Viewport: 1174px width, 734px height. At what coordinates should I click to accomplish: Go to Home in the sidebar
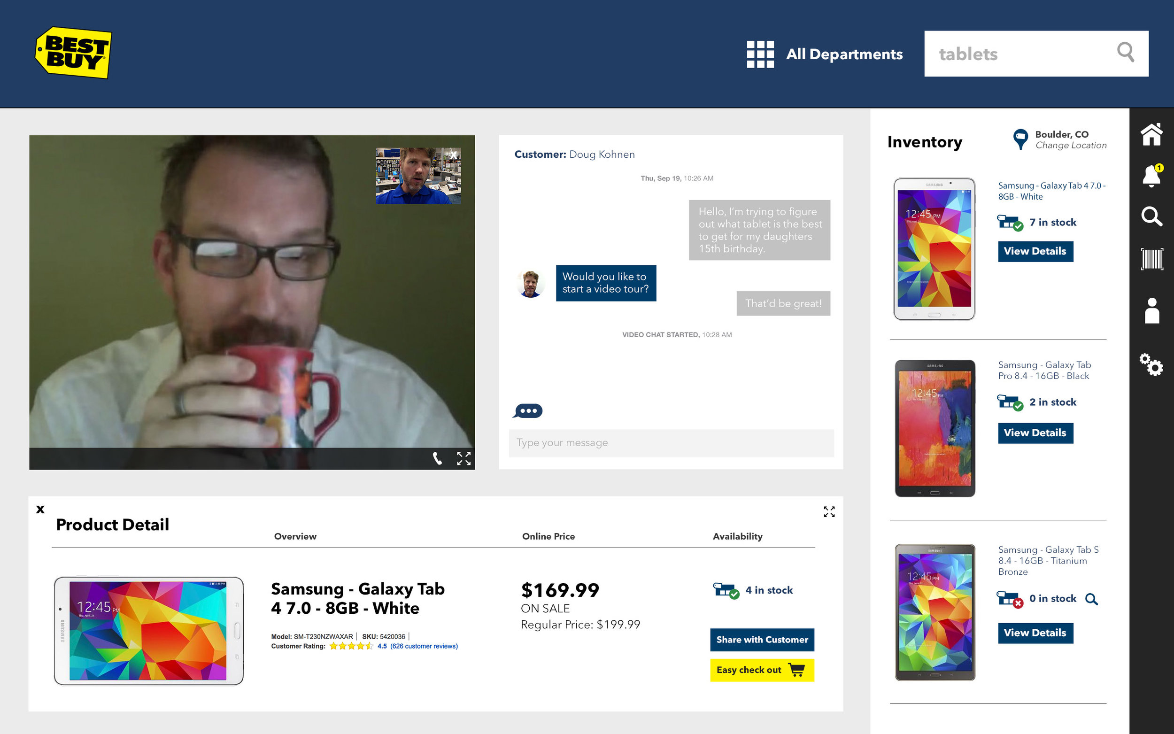click(x=1151, y=134)
